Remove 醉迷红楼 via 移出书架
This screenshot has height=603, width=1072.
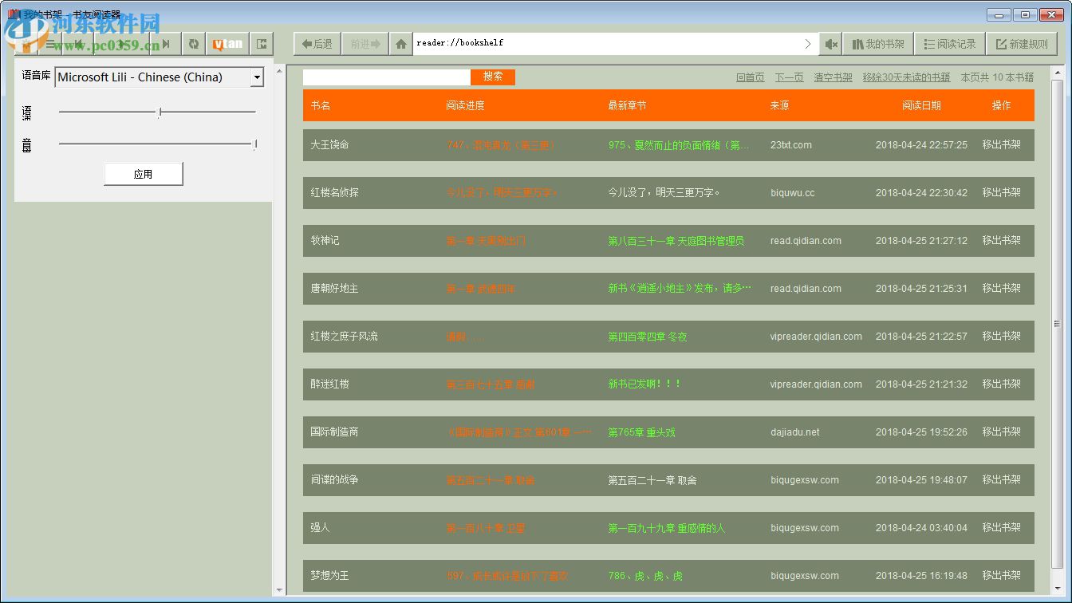[1001, 384]
